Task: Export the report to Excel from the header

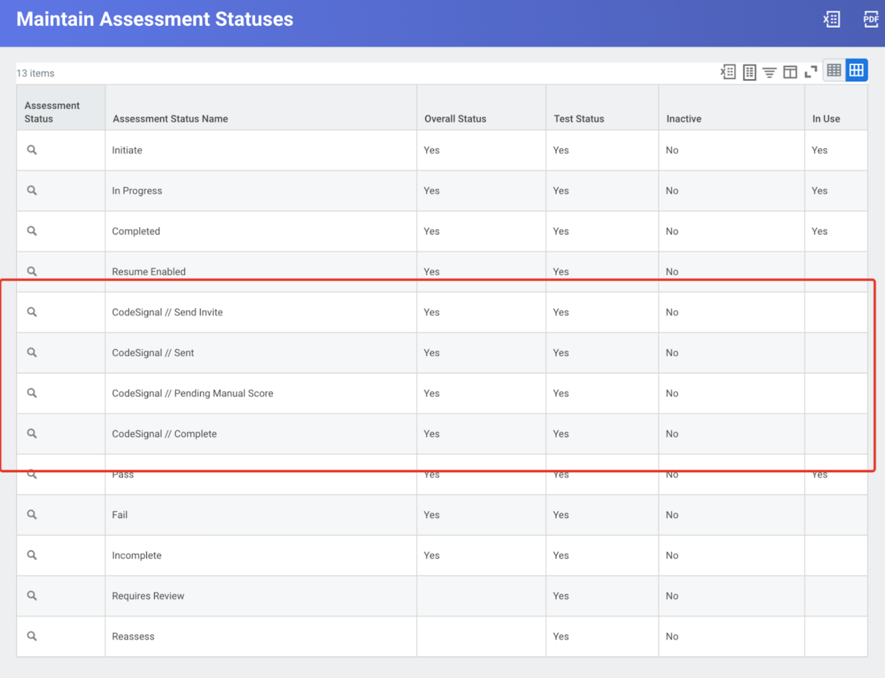Action: (831, 19)
